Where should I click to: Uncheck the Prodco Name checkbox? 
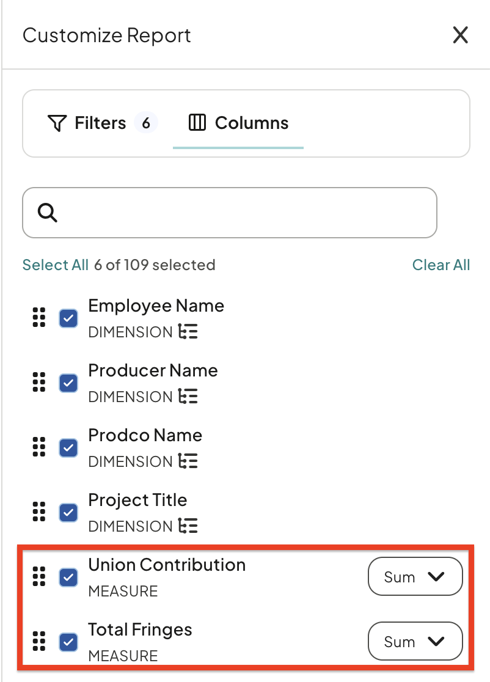68,448
